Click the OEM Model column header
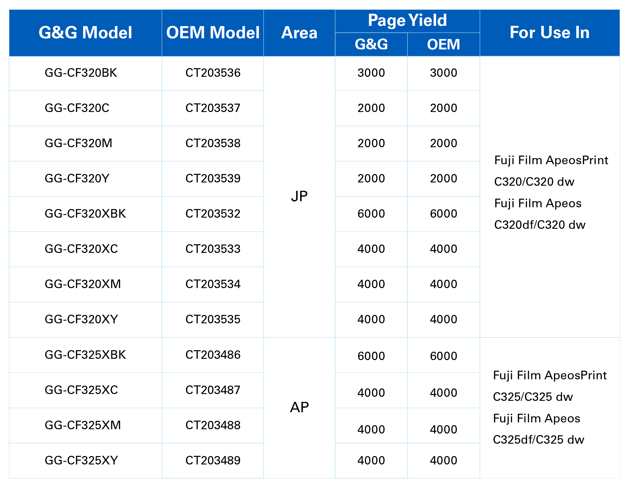629x487 pixels. 212,32
